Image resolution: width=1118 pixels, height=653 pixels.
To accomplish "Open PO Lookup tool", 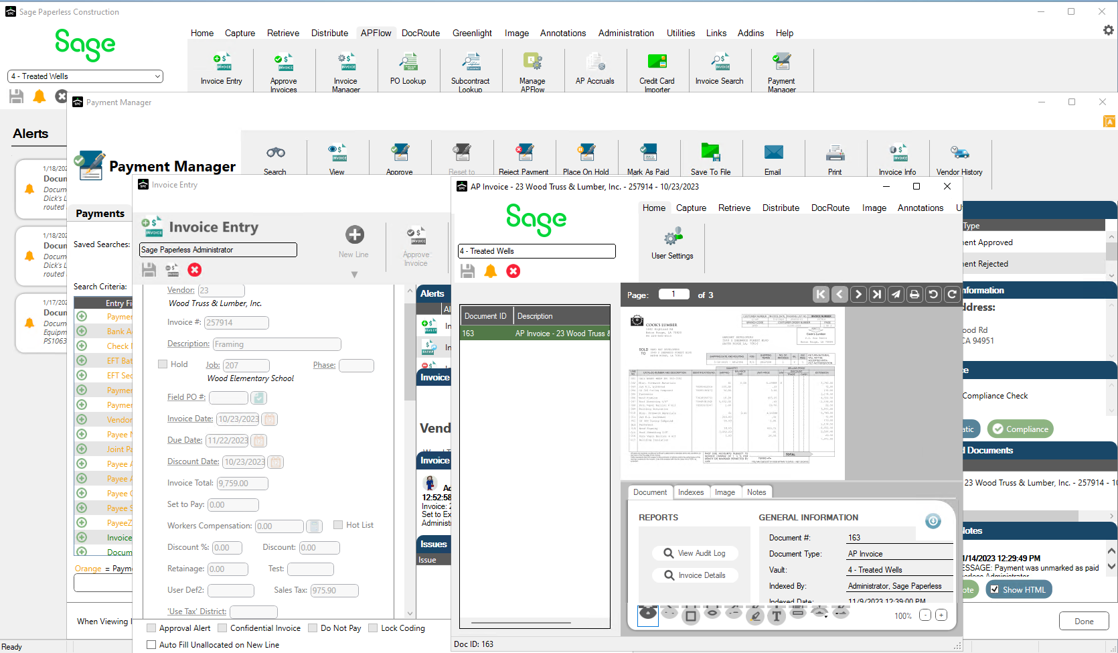I will pyautogui.click(x=408, y=69).
